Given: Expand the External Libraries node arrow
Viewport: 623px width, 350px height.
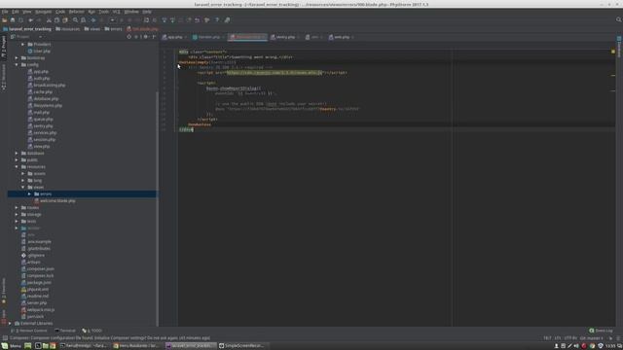Looking at the screenshot, I should pyautogui.click(x=11, y=324).
